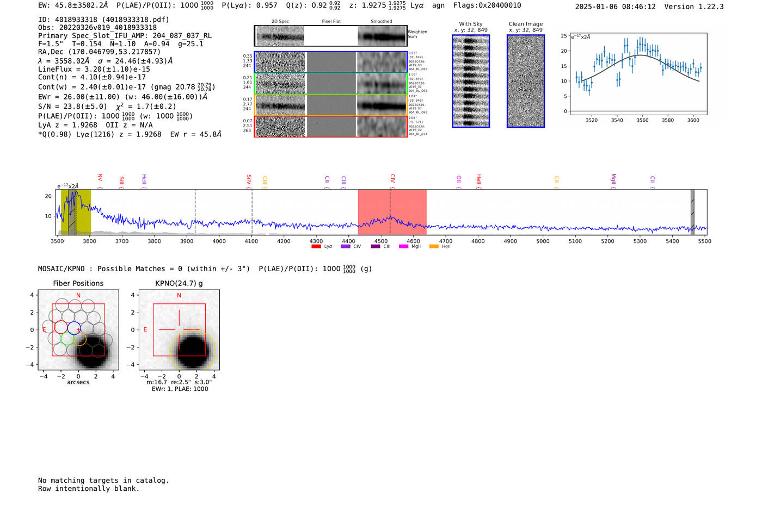
Task: Click the EWr: 1, PLAE: 1000 caption
Action: click(180, 389)
